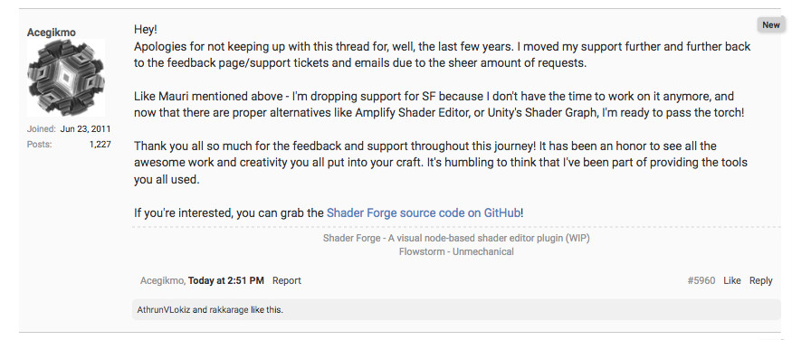
Task: Open permalink #5960
Action: (701, 280)
